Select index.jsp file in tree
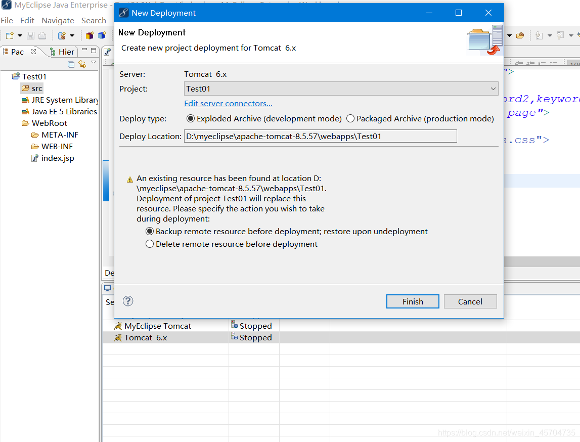Viewport: 580px width, 442px height. pos(53,158)
